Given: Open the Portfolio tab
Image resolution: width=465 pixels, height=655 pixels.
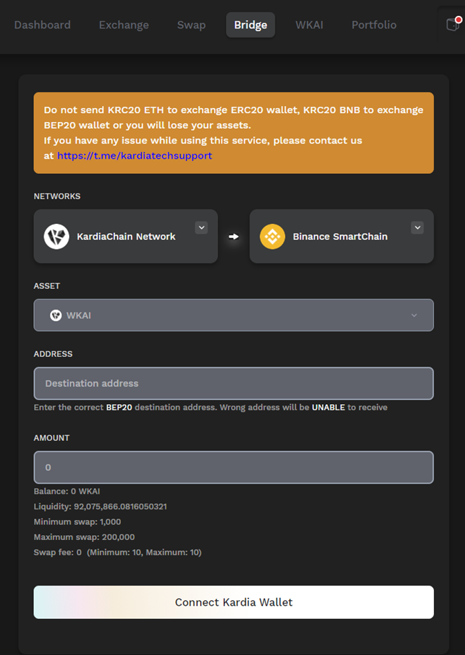Looking at the screenshot, I should pos(374,25).
